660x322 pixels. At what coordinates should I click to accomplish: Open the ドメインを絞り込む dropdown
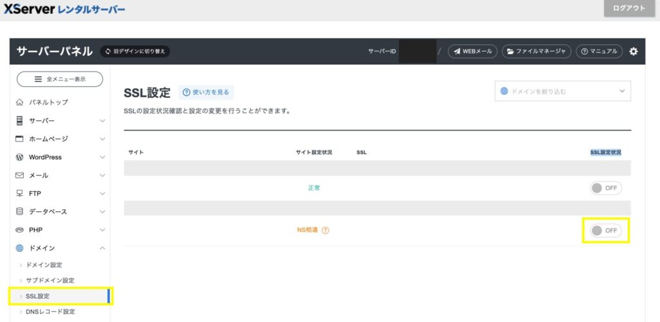coord(563,91)
